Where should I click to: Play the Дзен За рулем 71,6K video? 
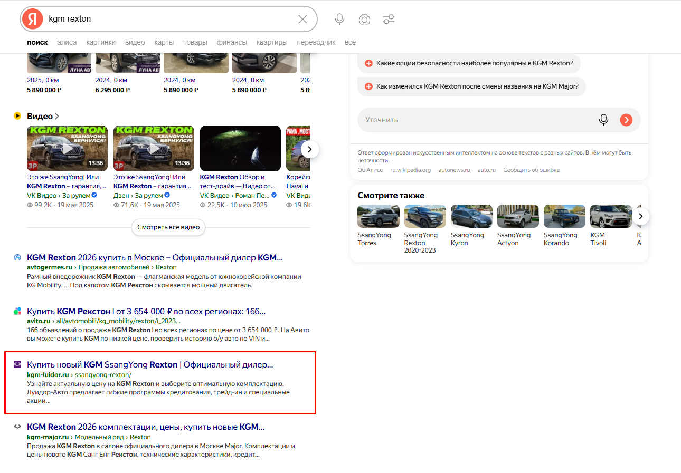(154, 149)
